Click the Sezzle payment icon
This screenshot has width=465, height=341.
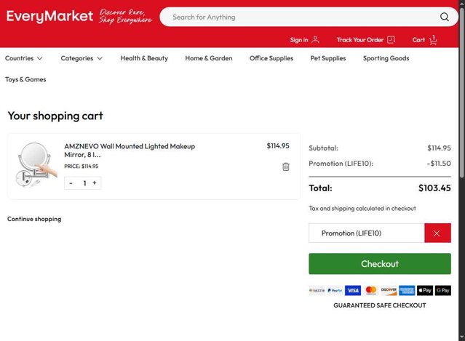(317, 290)
